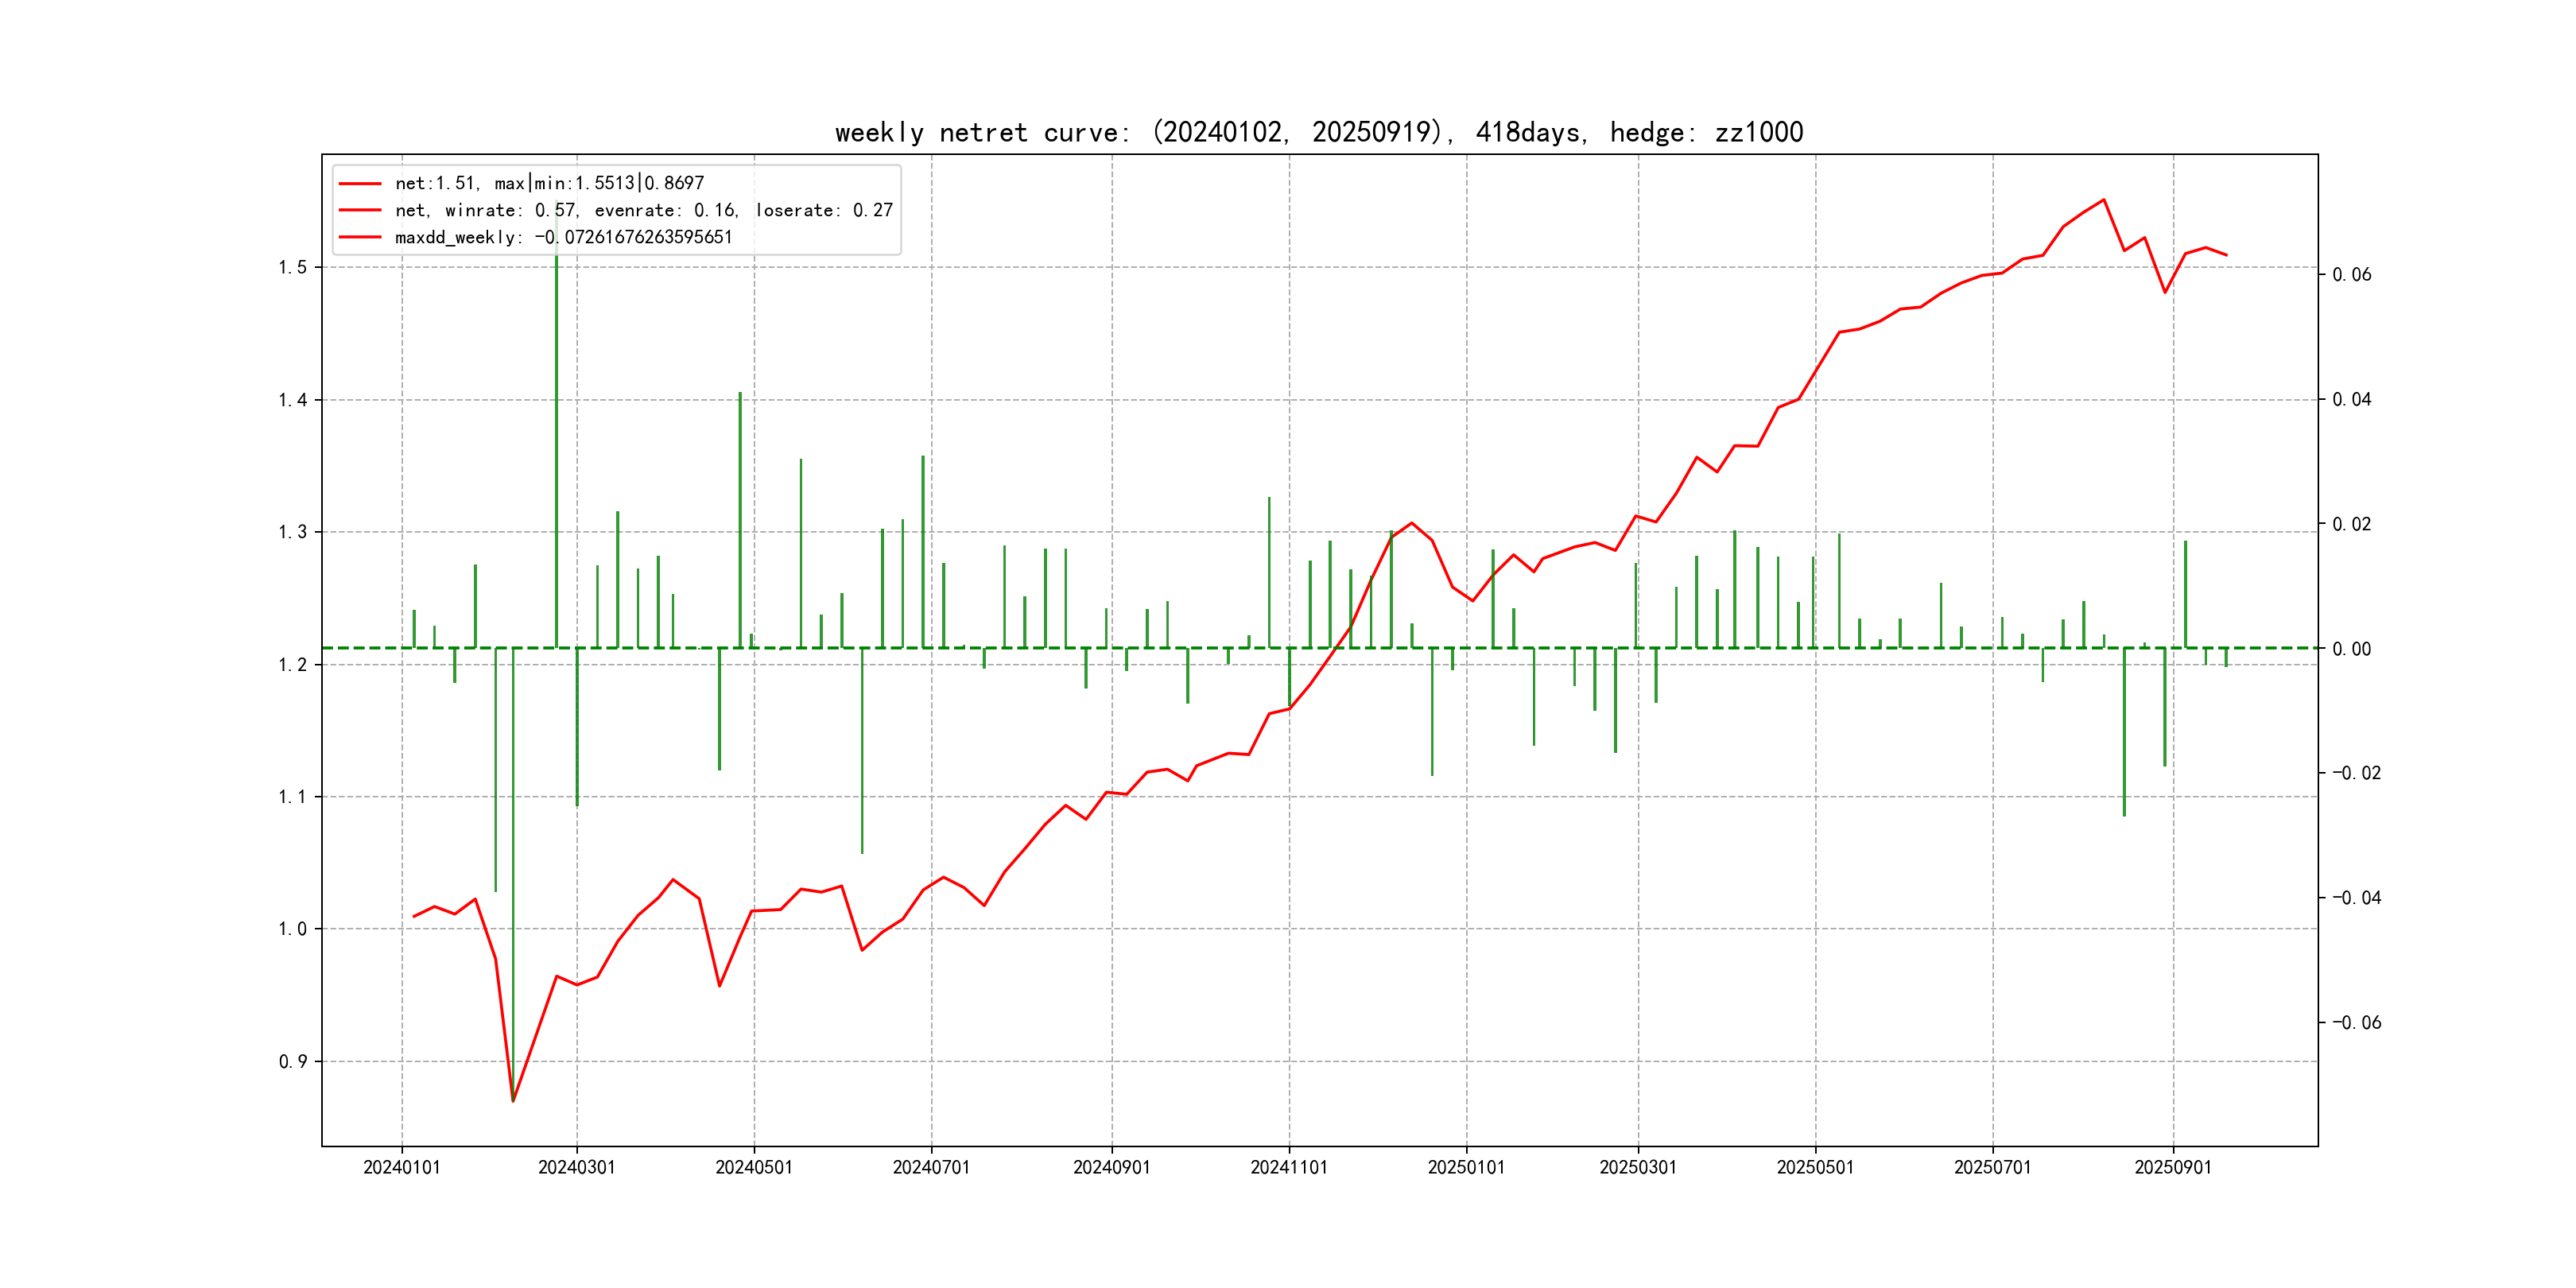Viewport: 2576px width, 1288px height.
Task: Click the maxdd_weekly legend entry
Action: pos(563,237)
